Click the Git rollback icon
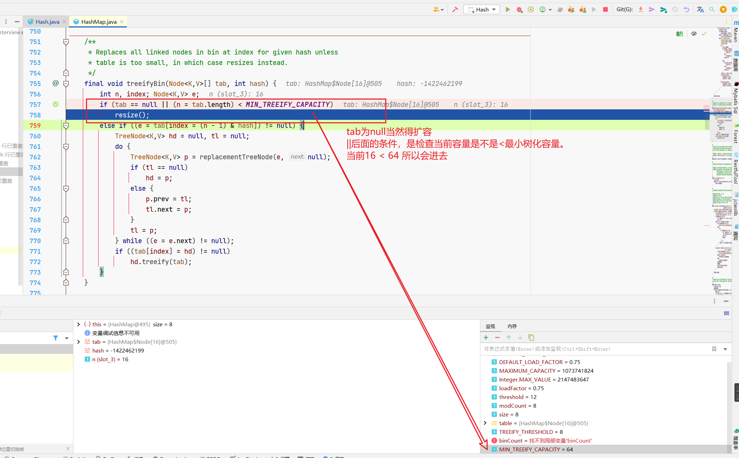739x458 pixels. point(687,9)
